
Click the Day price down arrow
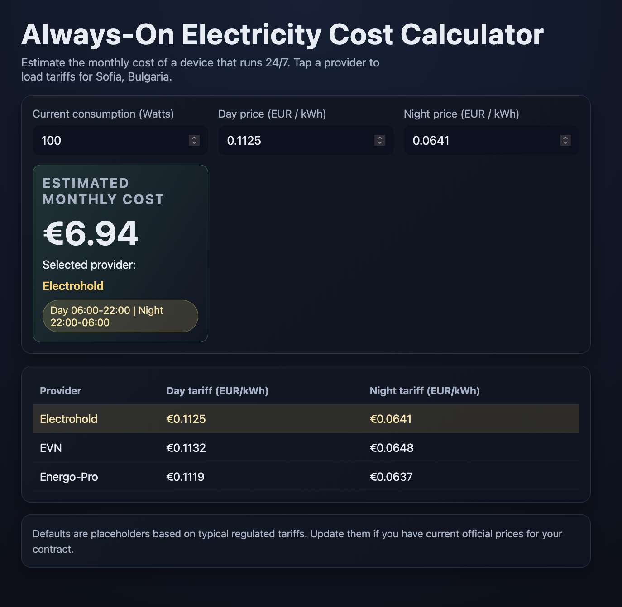click(380, 143)
